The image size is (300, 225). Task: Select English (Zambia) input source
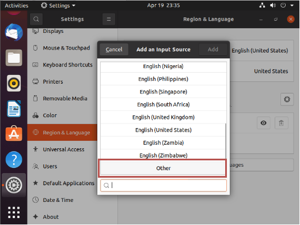[x=164, y=143]
